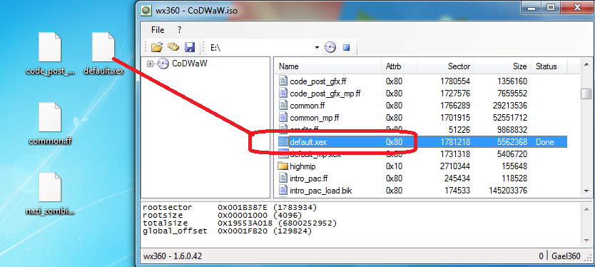Screen dimensions: 595x267
Task: Click Sector column header
Action: (x=444, y=66)
